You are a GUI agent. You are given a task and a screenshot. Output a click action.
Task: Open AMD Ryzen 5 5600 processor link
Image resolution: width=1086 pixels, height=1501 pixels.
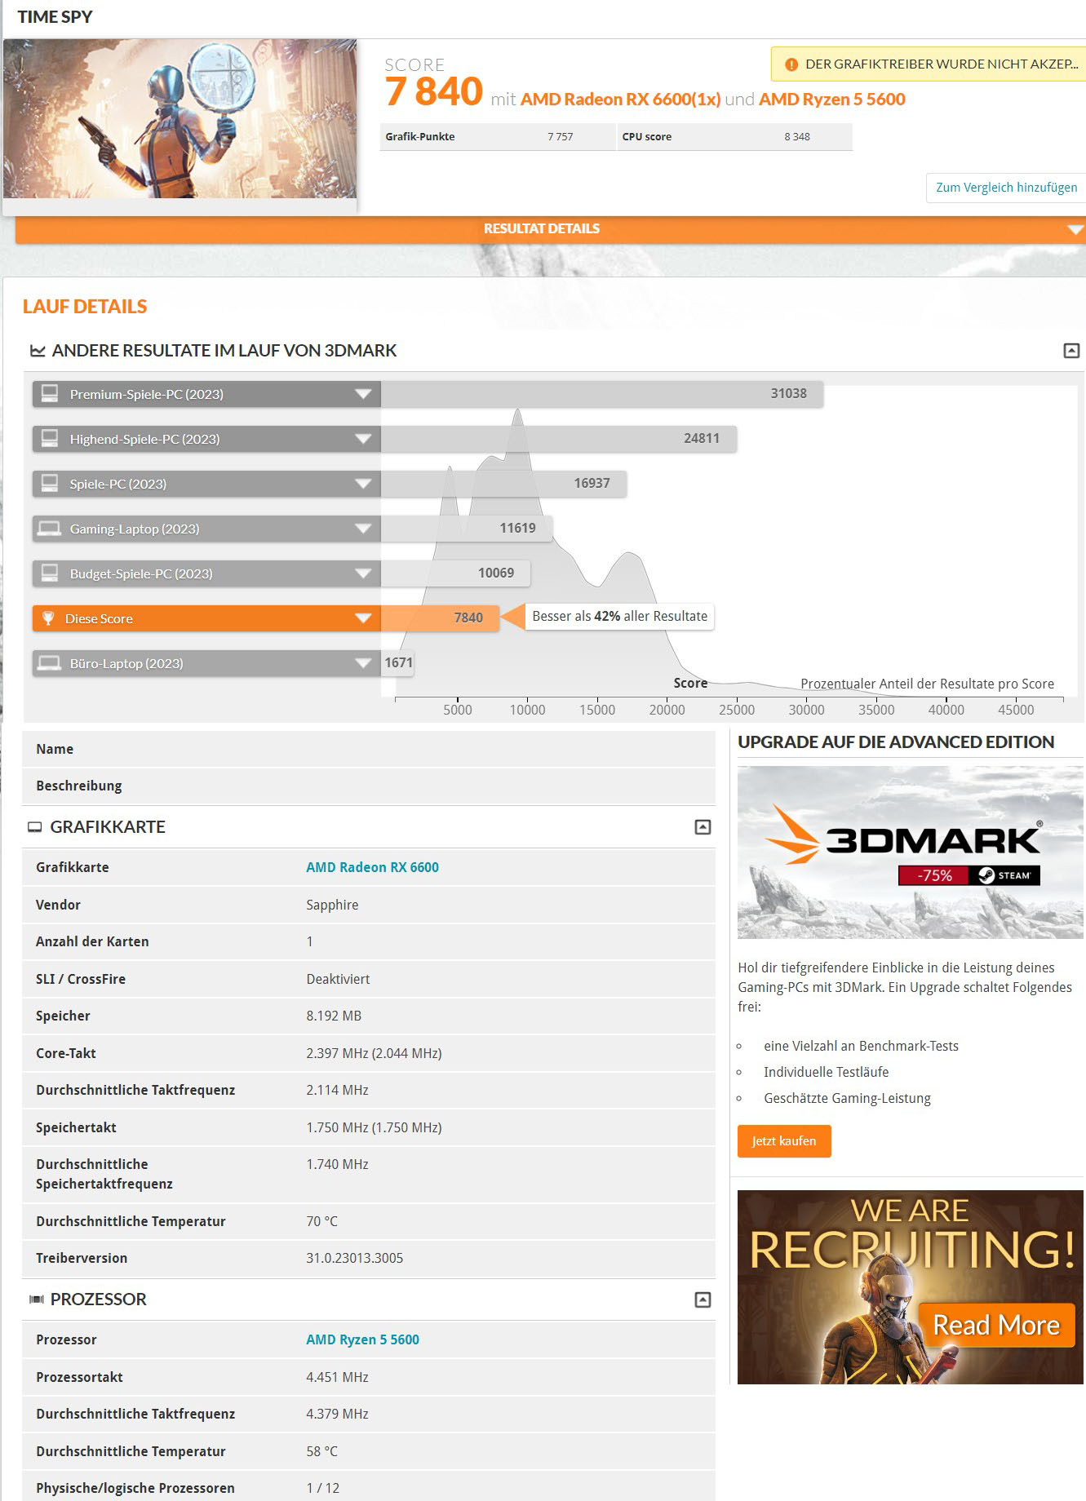pyautogui.click(x=362, y=1339)
